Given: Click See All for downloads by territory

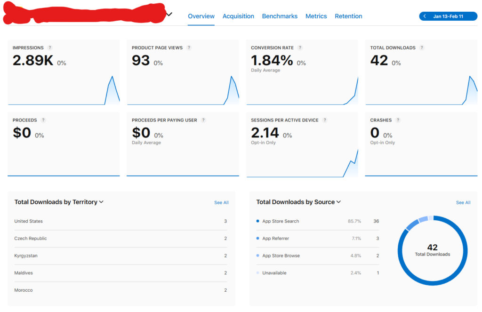Looking at the screenshot, I should click(221, 203).
